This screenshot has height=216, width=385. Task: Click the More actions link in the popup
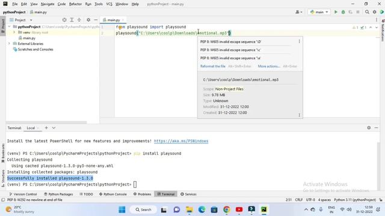click(269, 66)
